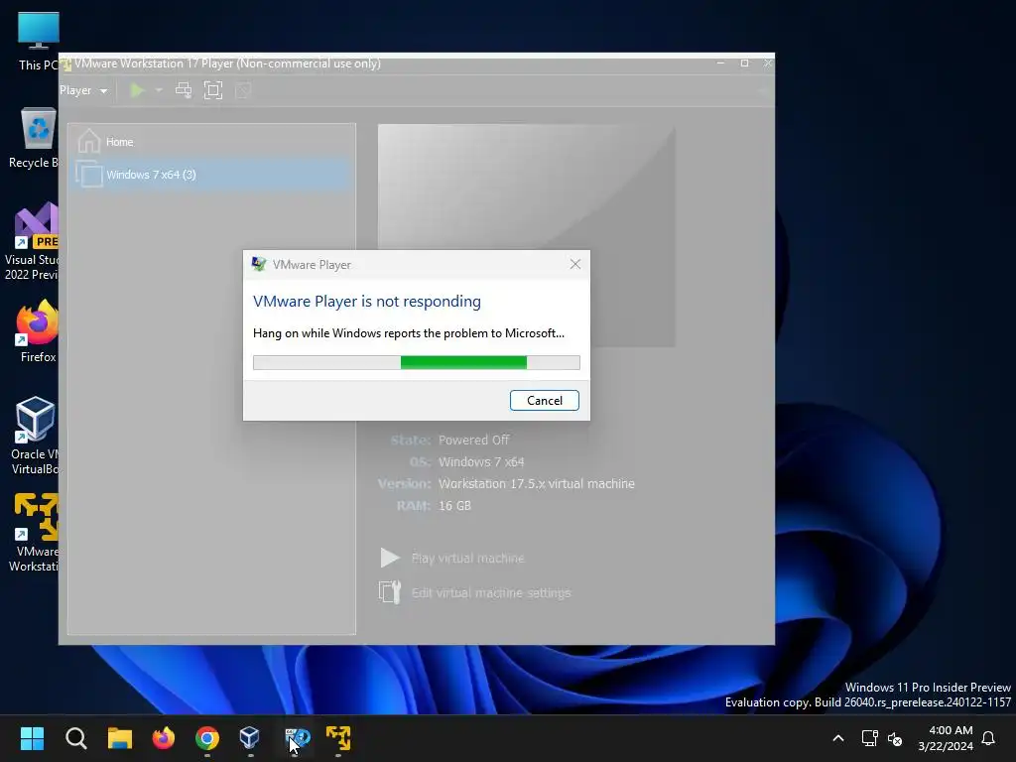Close the VMware Workstation Player window

[768, 63]
